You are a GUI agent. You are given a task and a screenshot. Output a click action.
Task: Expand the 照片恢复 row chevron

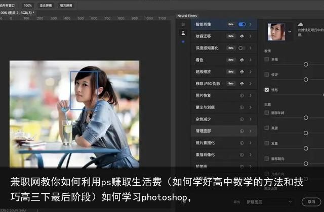[251, 95]
